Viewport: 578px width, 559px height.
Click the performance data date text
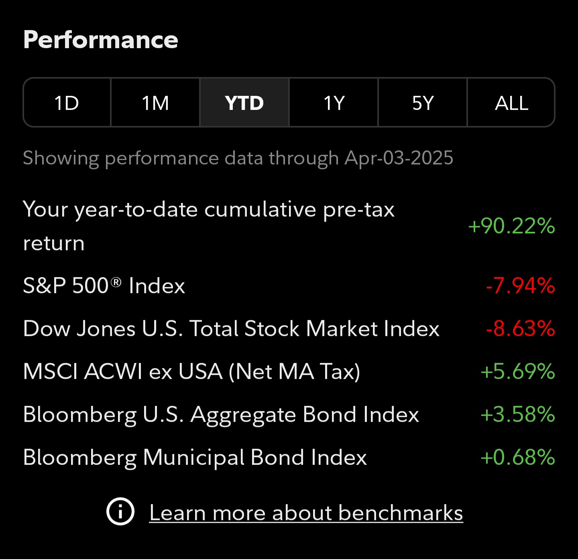(238, 158)
